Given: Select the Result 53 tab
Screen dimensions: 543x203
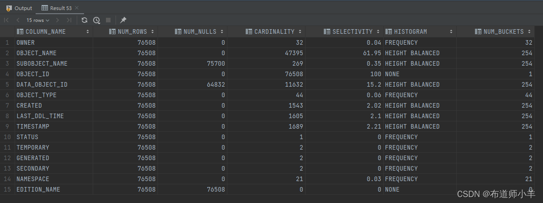Looking at the screenshot, I should pyautogui.click(x=57, y=8).
